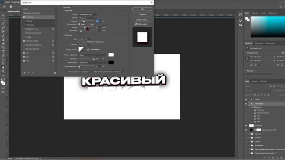285x160 pixels.
Task: Enable the Глянец effect checkbox
Action: point(24,37)
